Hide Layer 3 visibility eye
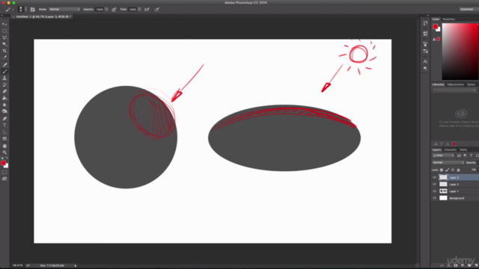 pos(434,177)
